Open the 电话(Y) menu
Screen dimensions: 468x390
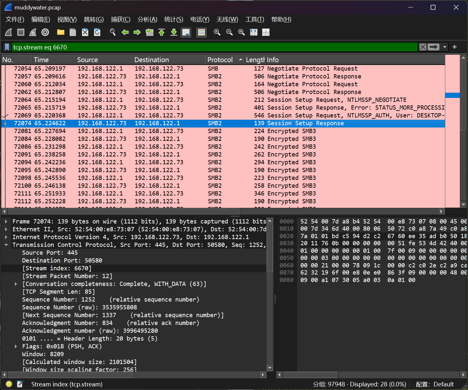pyautogui.click(x=200, y=20)
